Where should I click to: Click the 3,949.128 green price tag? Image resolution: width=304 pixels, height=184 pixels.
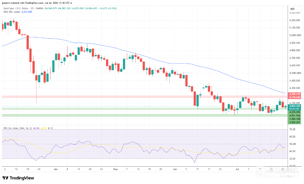pos(295,119)
